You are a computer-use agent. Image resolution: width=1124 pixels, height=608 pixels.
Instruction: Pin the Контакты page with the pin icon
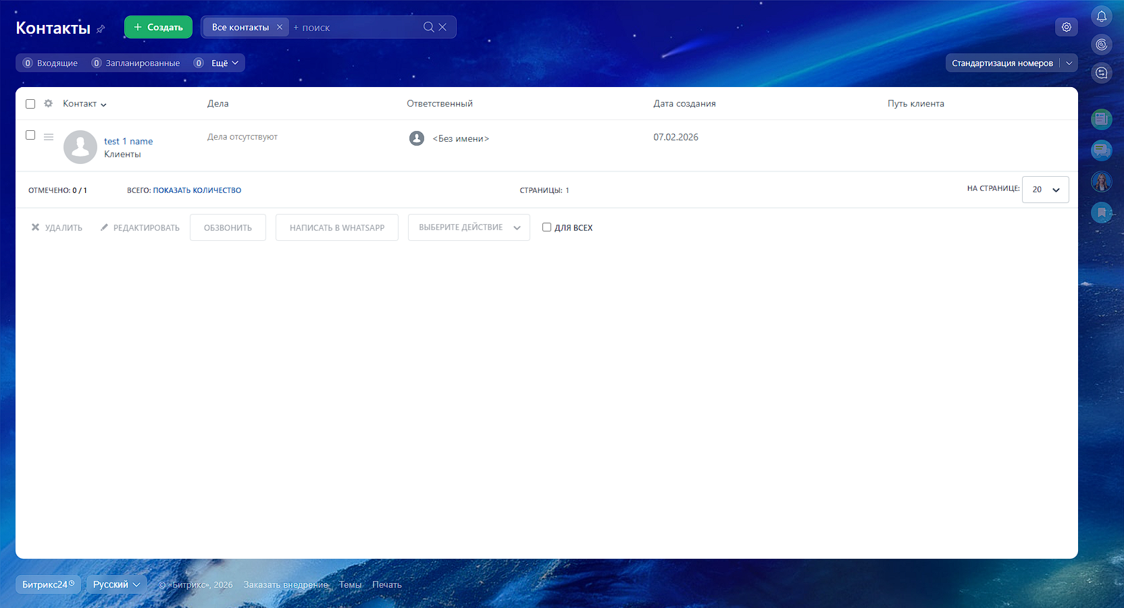pos(101,29)
